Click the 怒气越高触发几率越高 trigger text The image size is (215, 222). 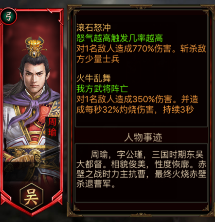pos(120,38)
